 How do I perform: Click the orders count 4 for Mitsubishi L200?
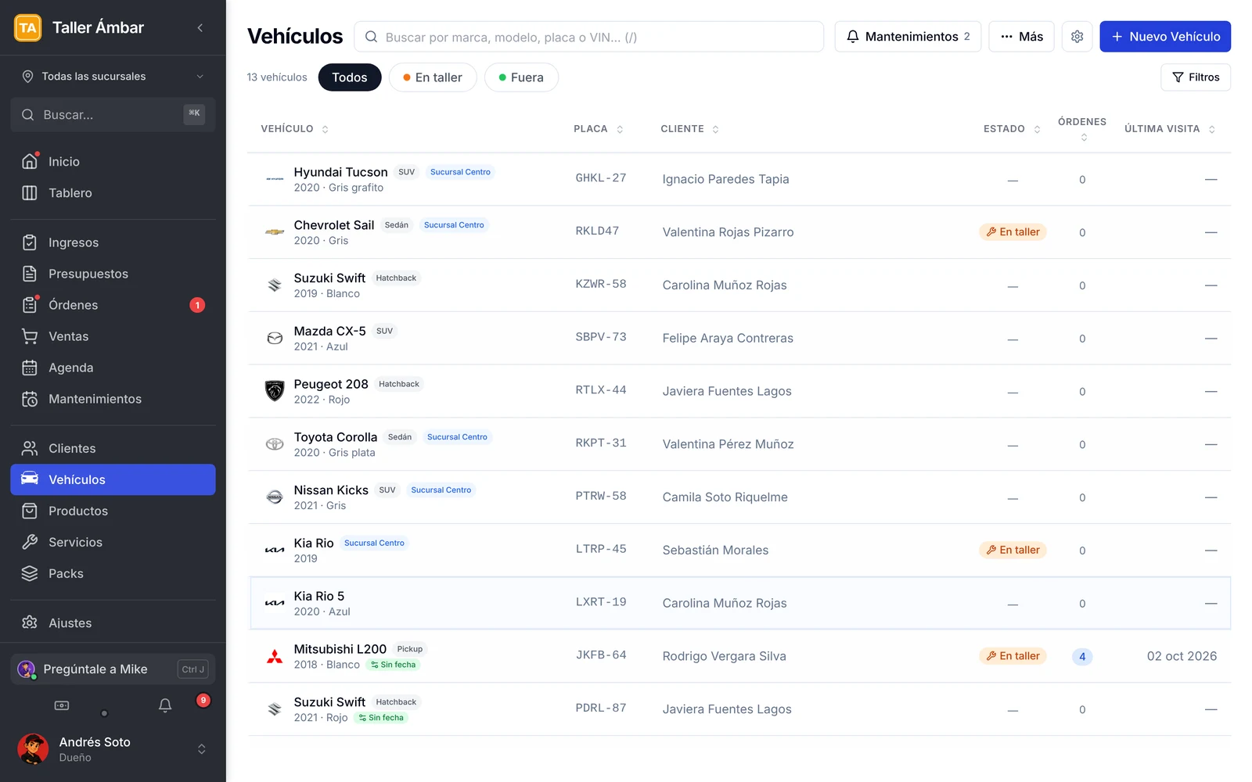click(1082, 656)
